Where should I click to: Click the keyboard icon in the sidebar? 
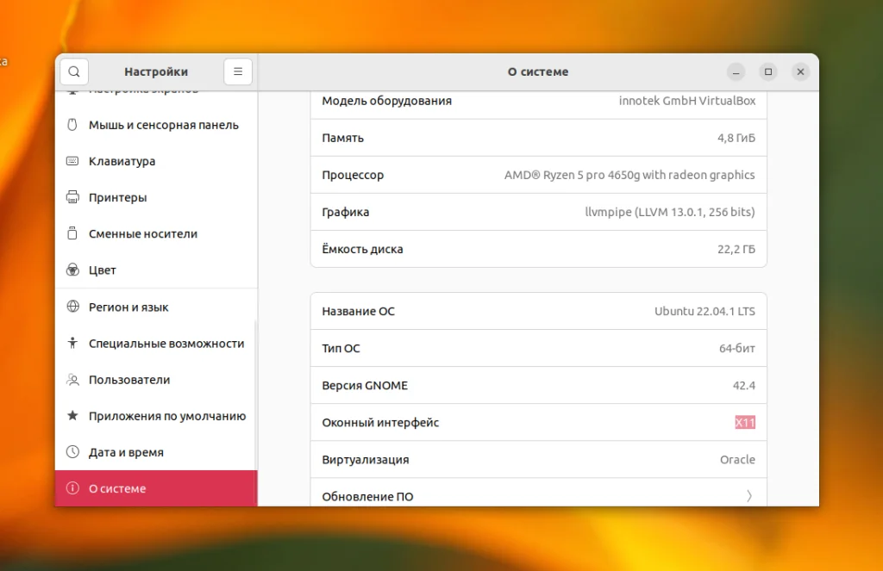click(x=72, y=161)
